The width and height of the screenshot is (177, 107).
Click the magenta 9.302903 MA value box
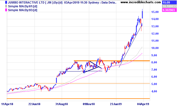click(169, 10)
